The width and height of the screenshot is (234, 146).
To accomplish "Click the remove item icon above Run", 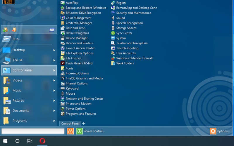I will (x=14, y=30).
